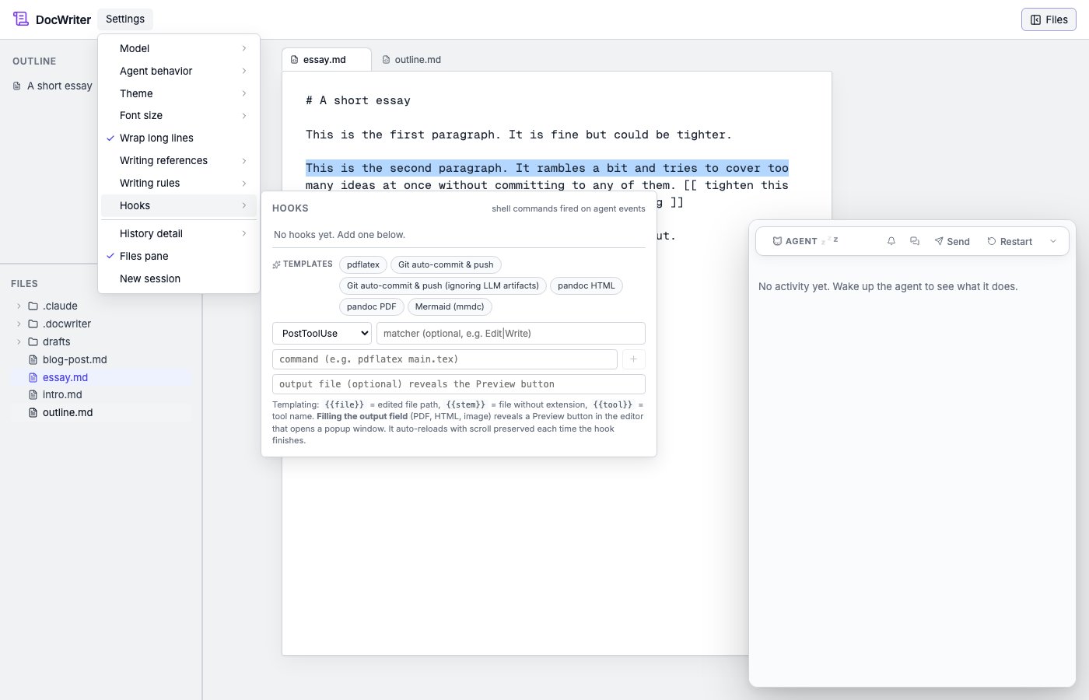
Task: Open the Theme submenu
Action: pyautogui.click(x=179, y=93)
